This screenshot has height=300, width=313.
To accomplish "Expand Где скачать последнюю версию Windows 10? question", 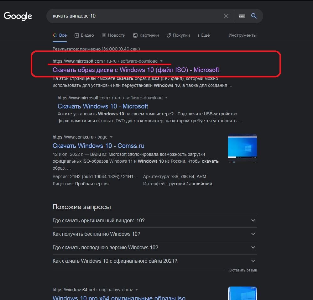I will [x=155, y=247].
